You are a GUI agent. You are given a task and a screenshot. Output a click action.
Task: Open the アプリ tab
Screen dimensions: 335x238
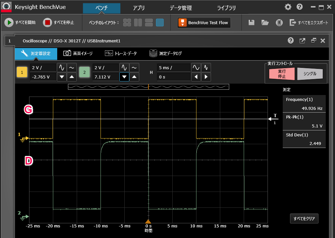[139, 8]
